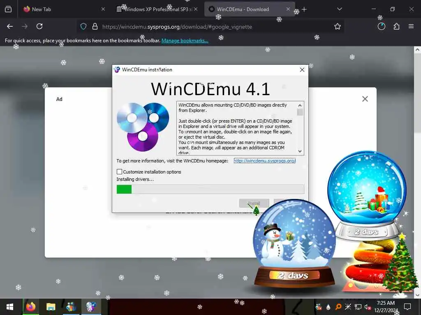Click the water drop tray icon

click(x=328, y=307)
